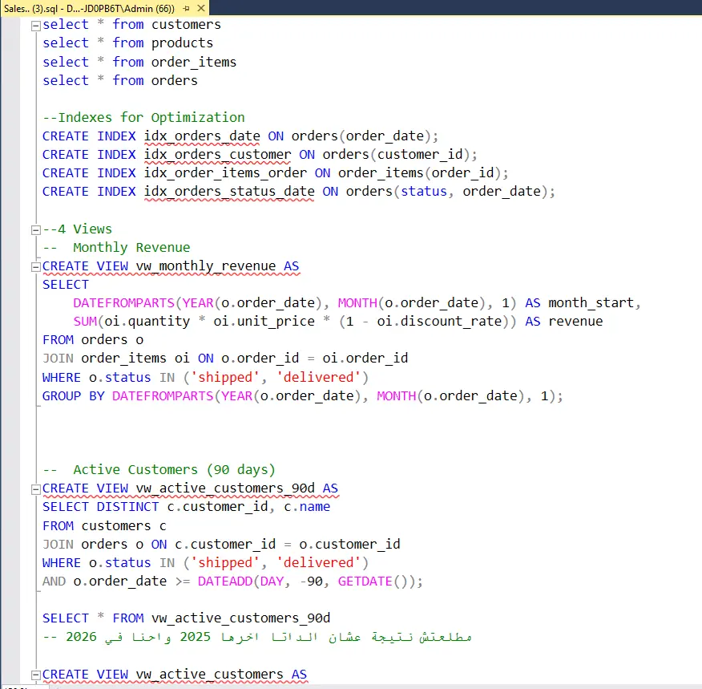Click 'o.customer_id' in the JOIN orders line

[x=349, y=545]
